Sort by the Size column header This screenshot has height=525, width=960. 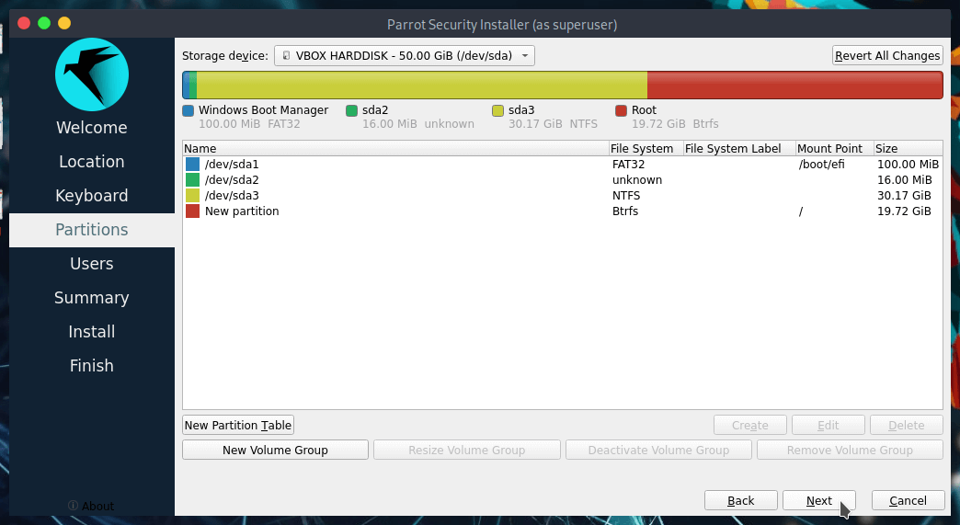907,148
